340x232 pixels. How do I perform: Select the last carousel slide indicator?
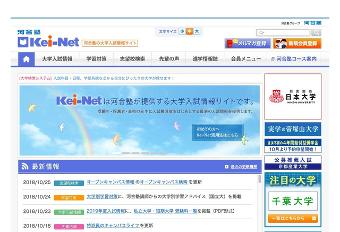click(x=164, y=153)
